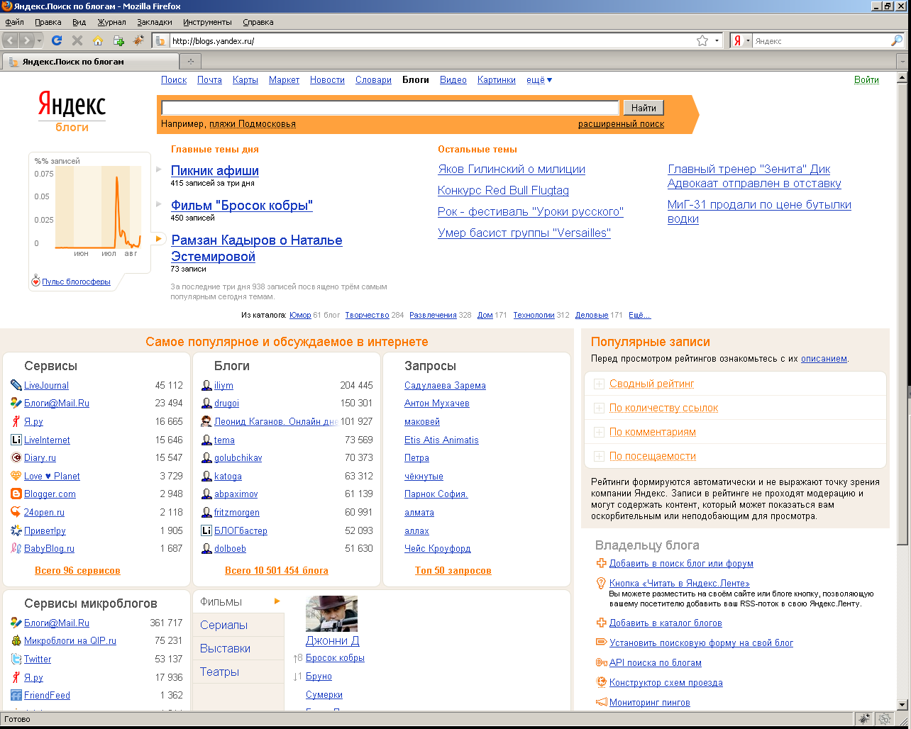Open the Закладки menu
Viewport: 911px width, 729px height.
tap(154, 22)
